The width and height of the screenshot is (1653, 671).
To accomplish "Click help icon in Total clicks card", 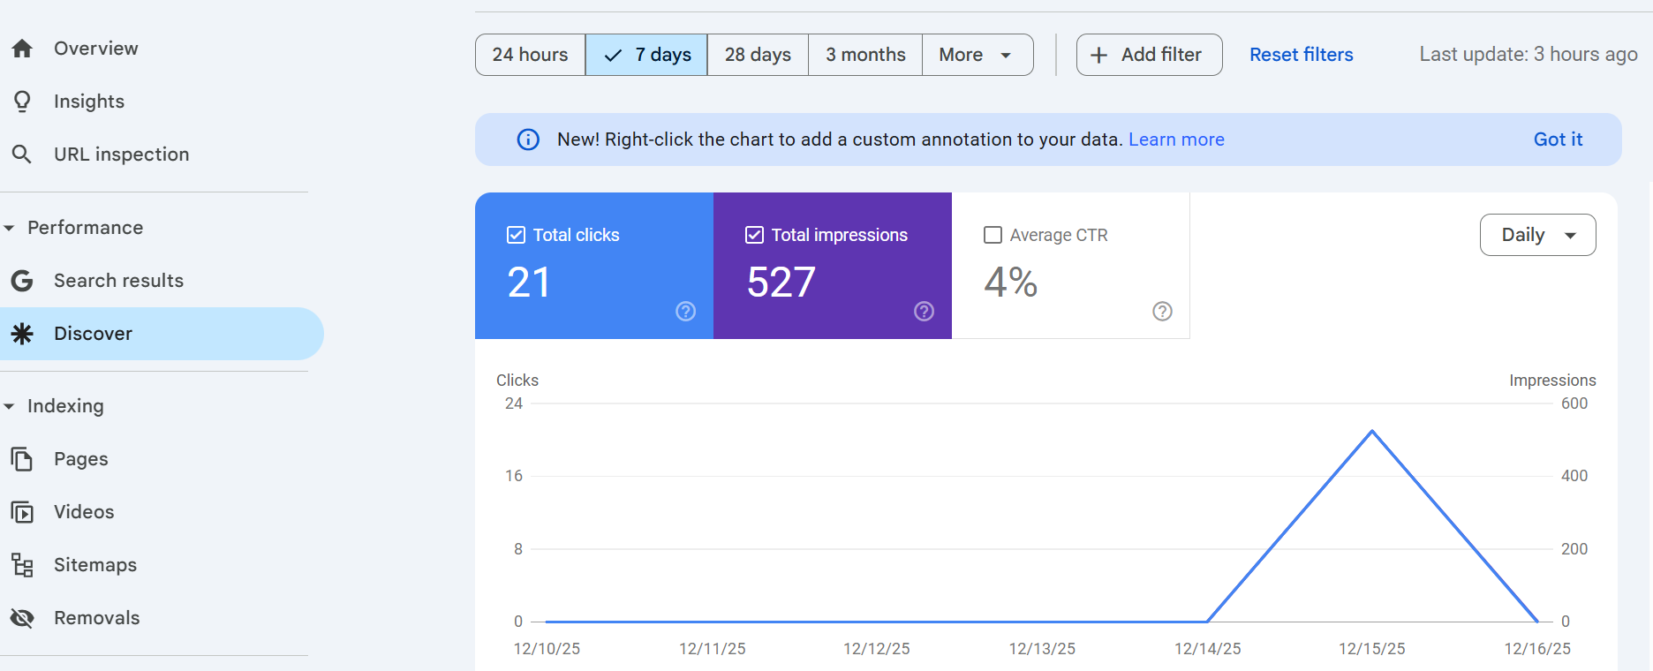I will [x=685, y=311].
